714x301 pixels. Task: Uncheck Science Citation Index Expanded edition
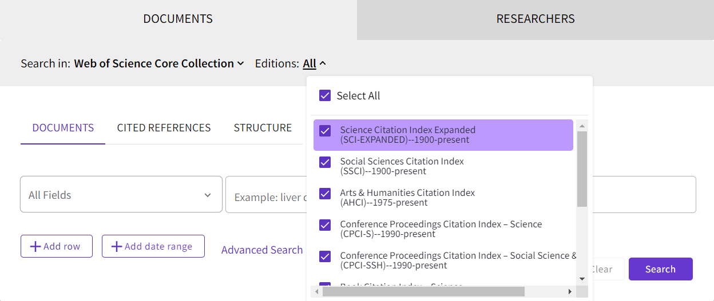coord(325,131)
